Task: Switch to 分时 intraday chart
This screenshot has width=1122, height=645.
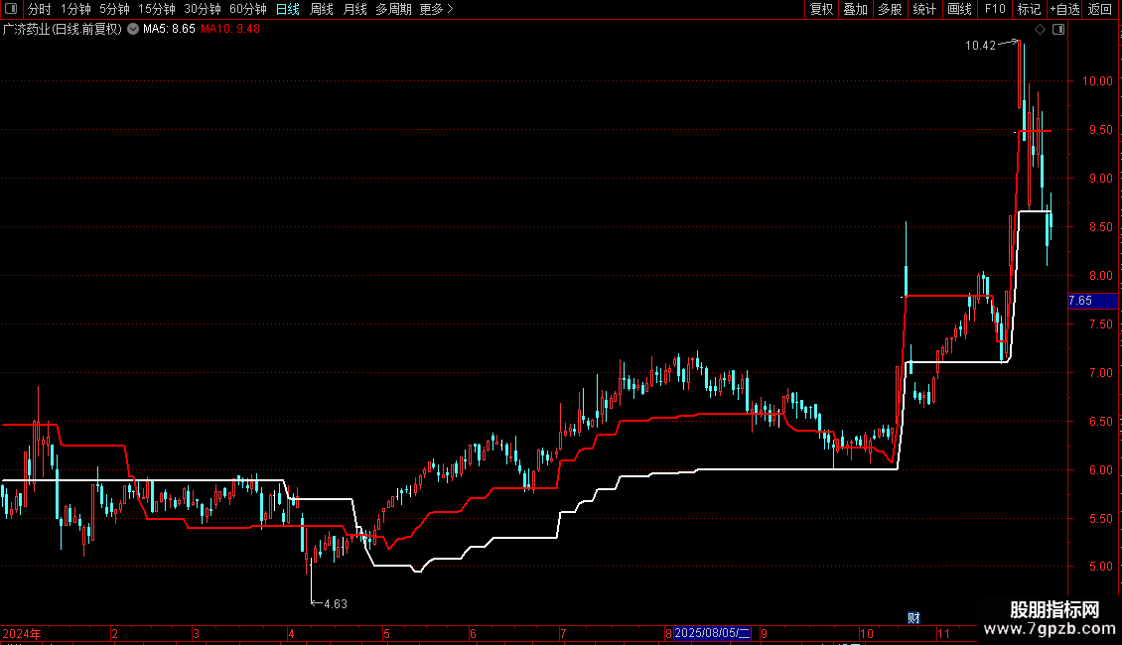Action: click(x=40, y=9)
